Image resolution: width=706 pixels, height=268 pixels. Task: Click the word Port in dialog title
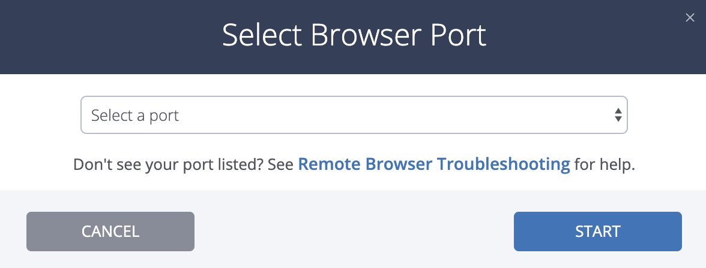(459, 35)
